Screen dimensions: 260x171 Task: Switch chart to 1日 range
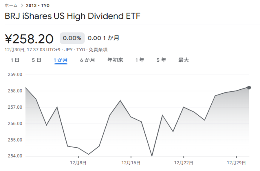15,60
